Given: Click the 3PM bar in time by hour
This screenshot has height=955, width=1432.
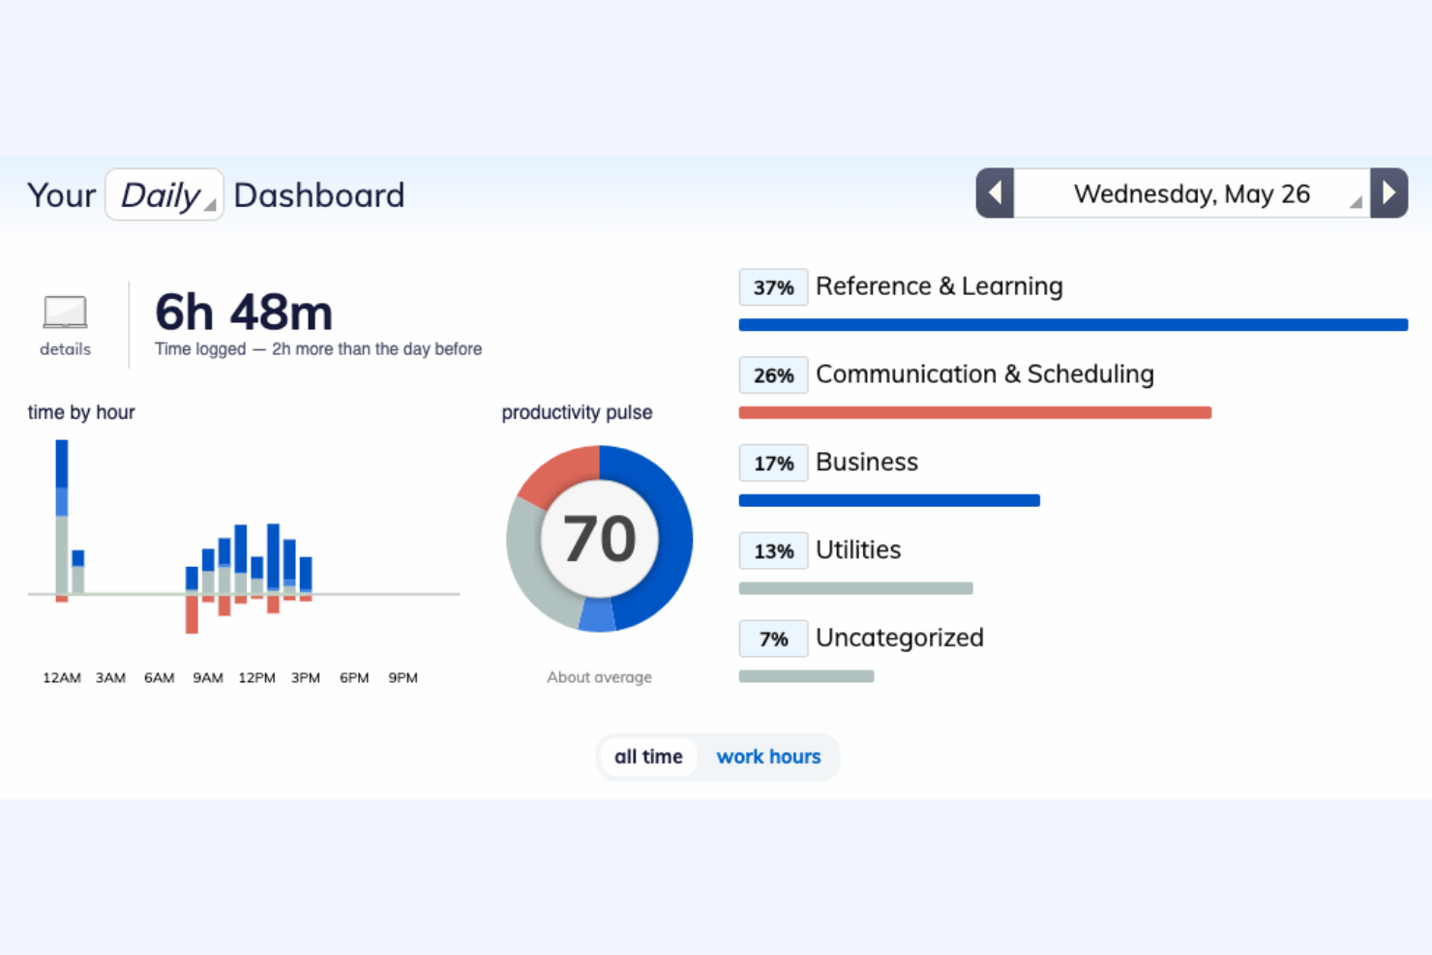Looking at the screenshot, I should [x=306, y=576].
